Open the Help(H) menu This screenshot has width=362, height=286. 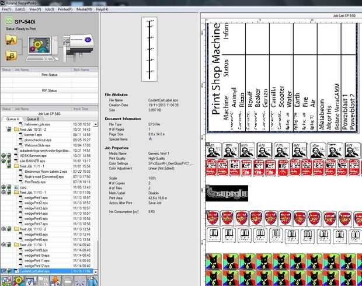tap(102, 9)
